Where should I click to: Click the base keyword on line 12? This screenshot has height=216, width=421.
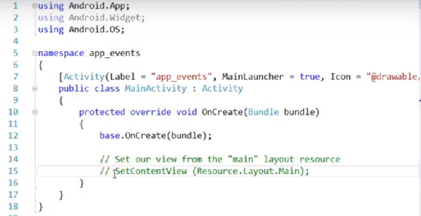click(109, 136)
